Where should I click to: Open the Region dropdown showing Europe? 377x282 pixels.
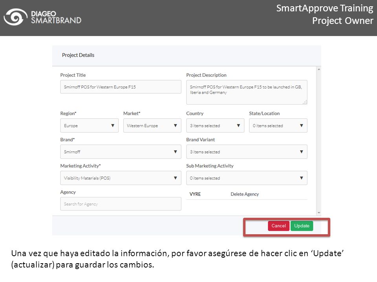[x=90, y=125]
